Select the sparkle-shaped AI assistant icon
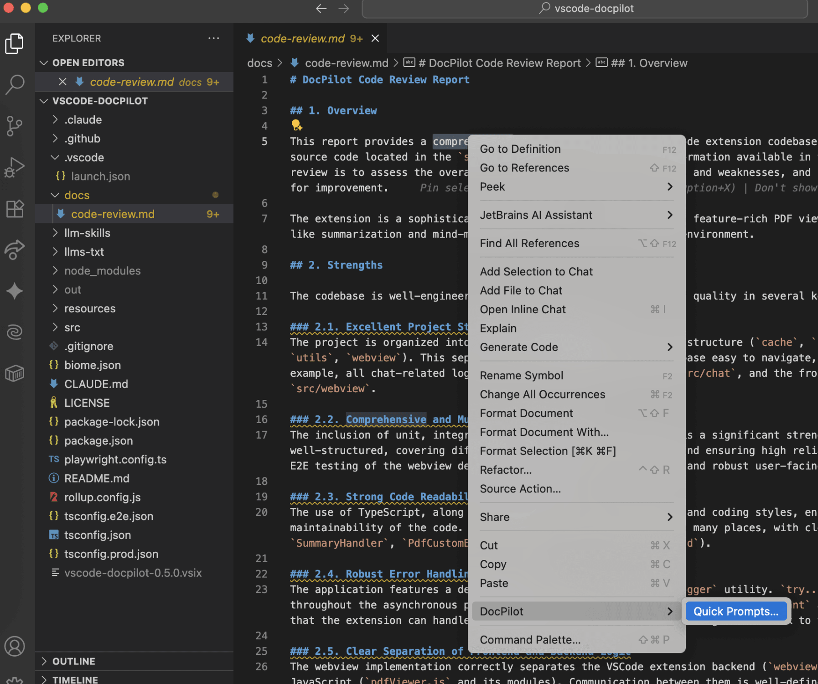818x684 pixels. point(15,291)
